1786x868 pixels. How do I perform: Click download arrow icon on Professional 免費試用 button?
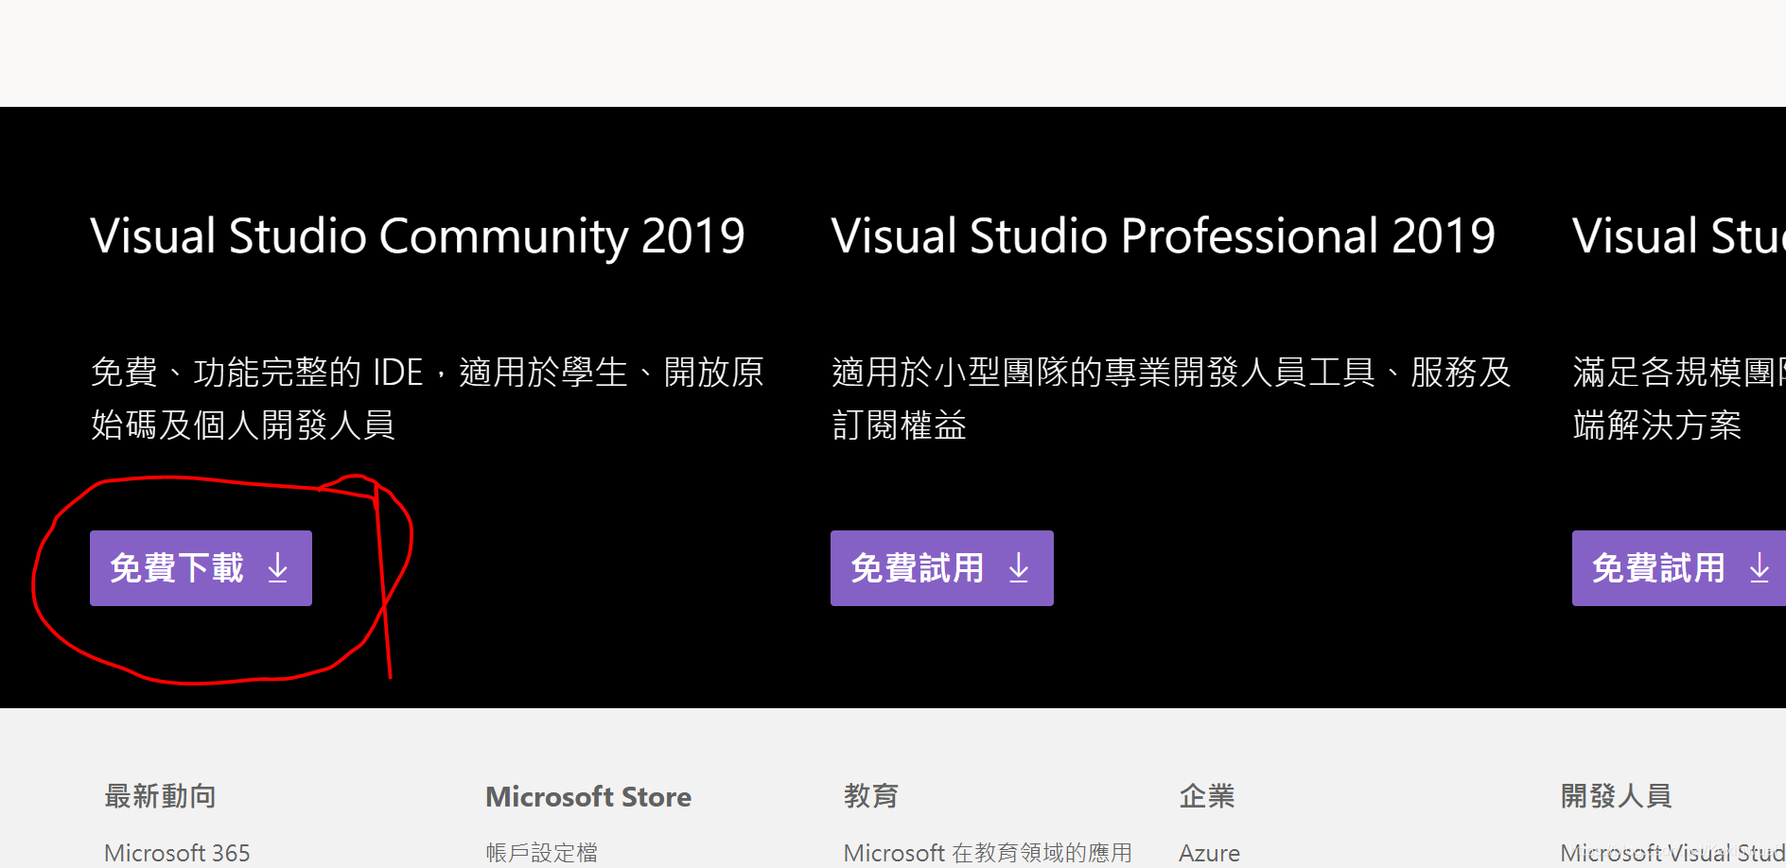click(x=1019, y=568)
